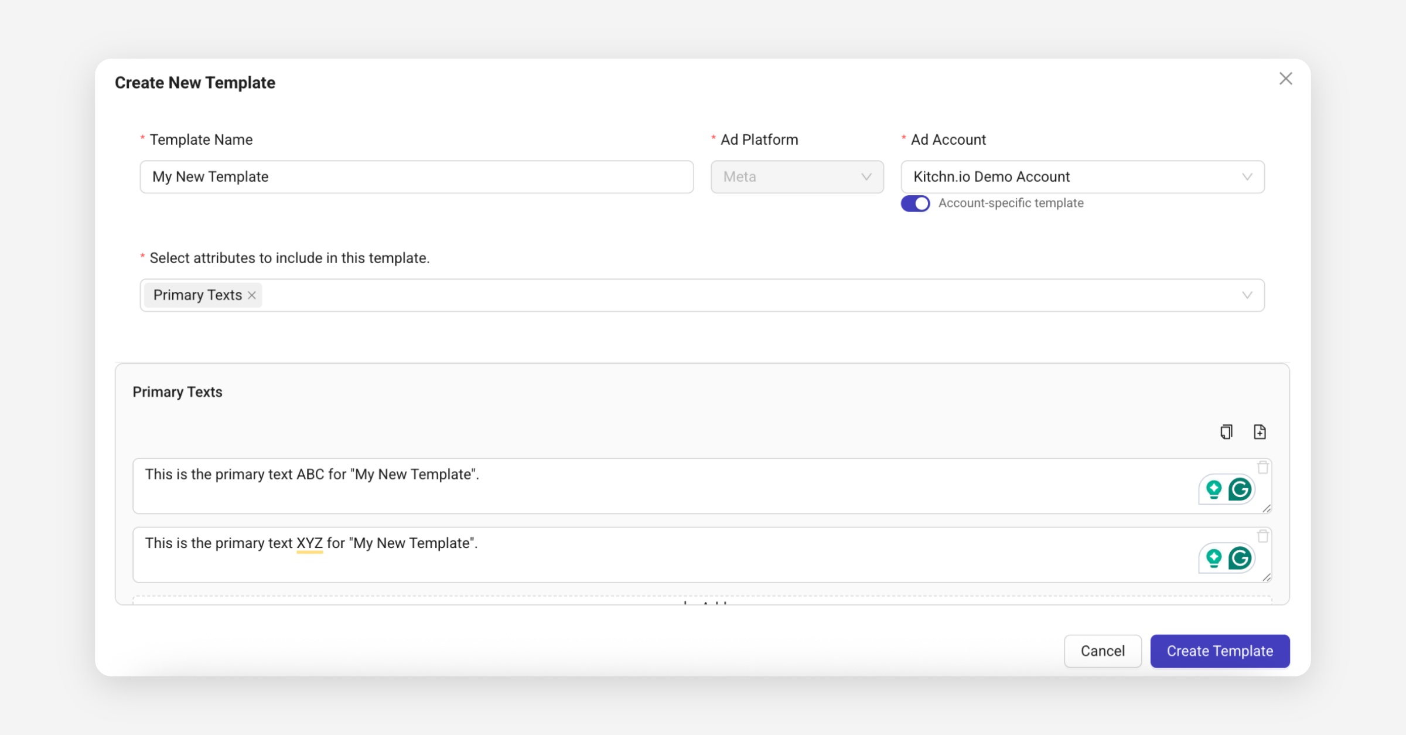The width and height of the screenshot is (1406, 735).
Task: Delete the XYZ primary text via trash icon
Action: click(1263, 536)
